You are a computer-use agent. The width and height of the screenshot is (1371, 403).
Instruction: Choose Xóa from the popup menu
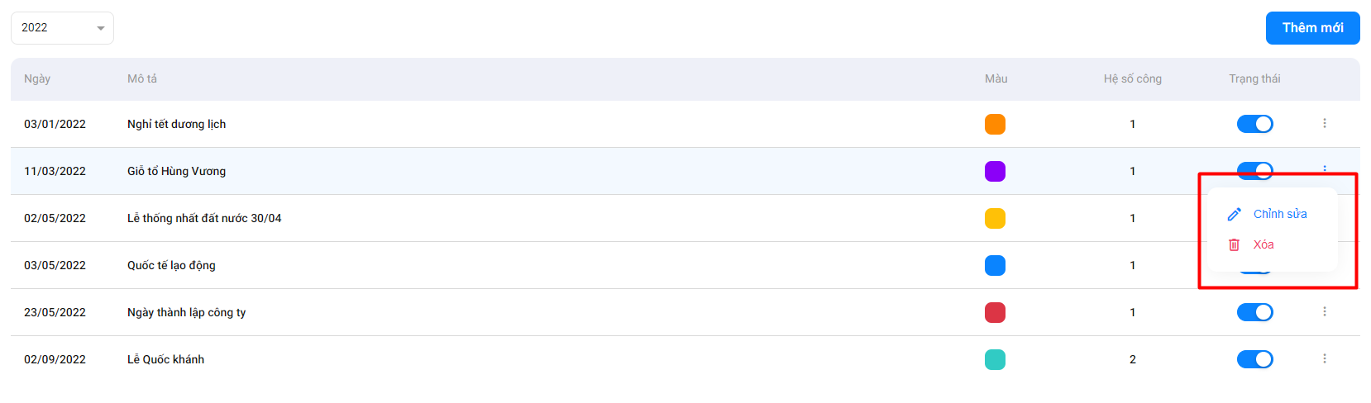click(x=1263, y=244)
